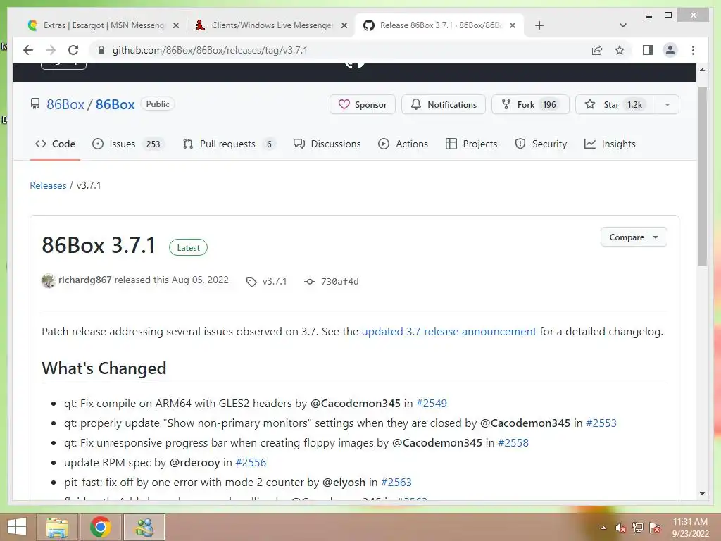Click the forward navigation arrow

coord(51,50)
